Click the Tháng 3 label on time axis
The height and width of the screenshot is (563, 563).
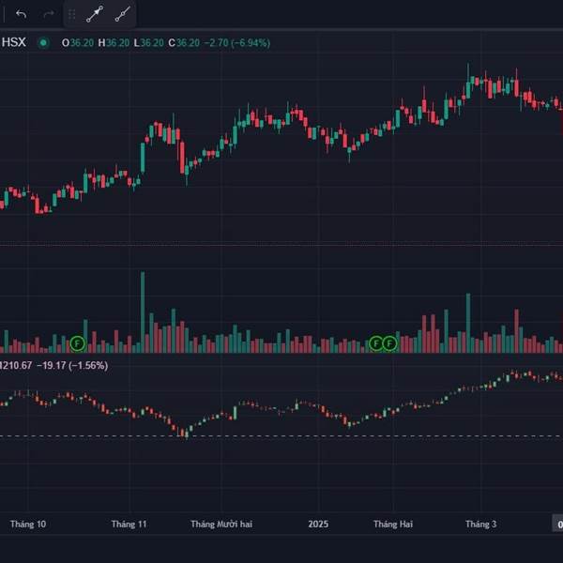click(x=481, y=525)
